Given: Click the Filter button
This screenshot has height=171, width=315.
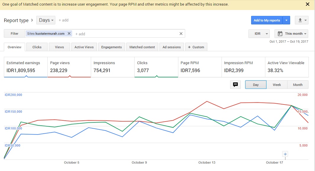Looking at the screenshot, I should click(x=14, y=34).
